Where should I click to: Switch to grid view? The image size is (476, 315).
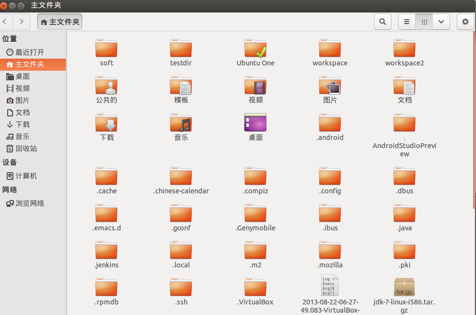pos(424,22)
